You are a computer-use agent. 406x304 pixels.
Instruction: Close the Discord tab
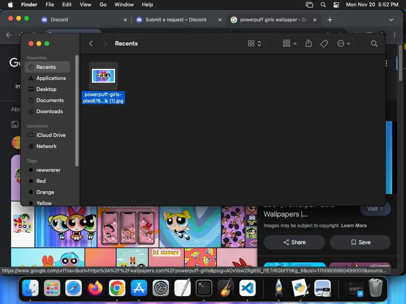125,20
